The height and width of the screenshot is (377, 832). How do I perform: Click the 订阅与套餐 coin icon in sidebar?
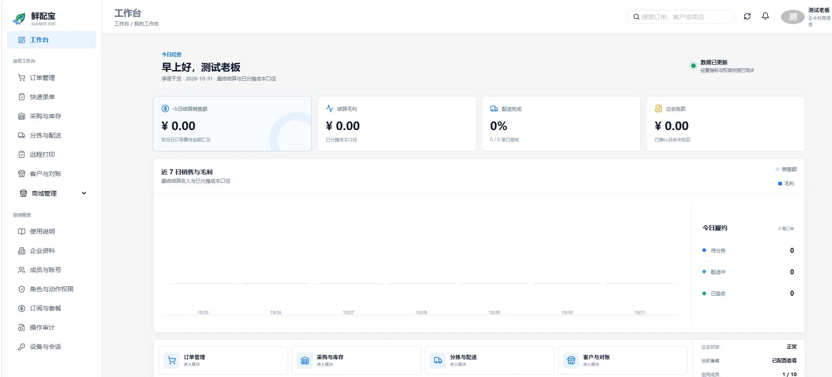21,308
